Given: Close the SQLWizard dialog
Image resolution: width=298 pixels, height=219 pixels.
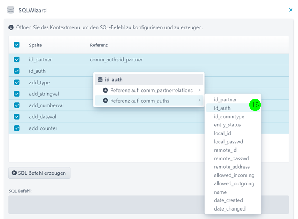Looking at the screenshot, I should [x=291, y=10].
